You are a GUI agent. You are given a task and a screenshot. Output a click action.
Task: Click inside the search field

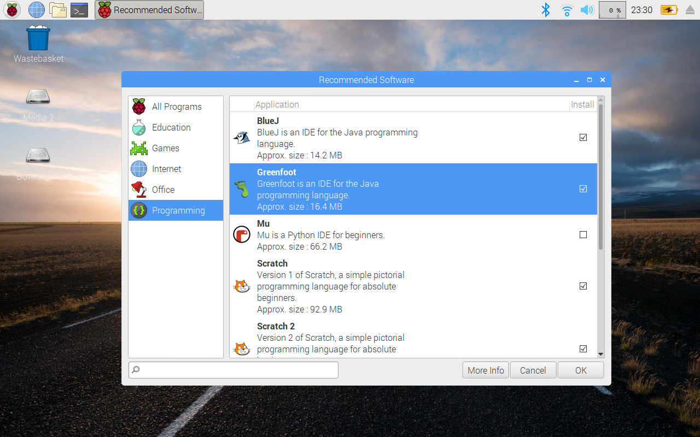[x=232, y=370]
